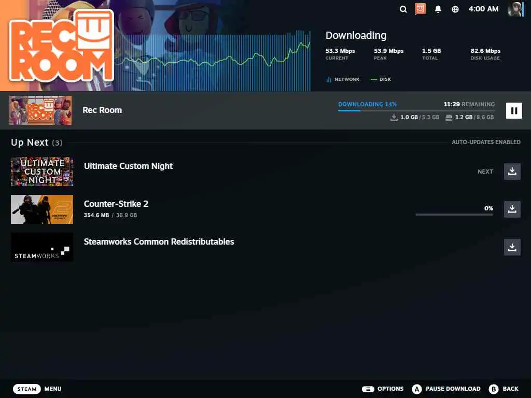Click the B Back button hint
This screenshot has width=531, height=398.
[504, 389]
